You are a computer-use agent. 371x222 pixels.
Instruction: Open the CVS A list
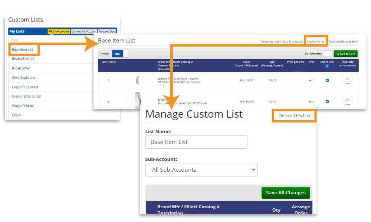pos(16,115)
